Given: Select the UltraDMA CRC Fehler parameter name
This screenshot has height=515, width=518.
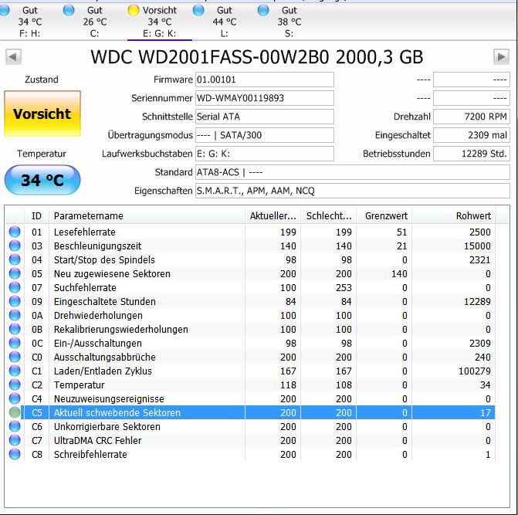Looking at the screenshot, I should coord(98,440).
